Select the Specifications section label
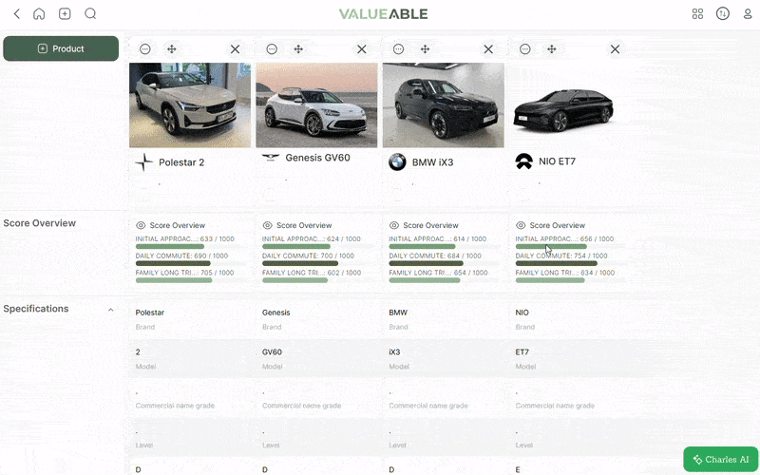Image resolution: width=760 pixels, height=475 pixels. click(36, 309)
